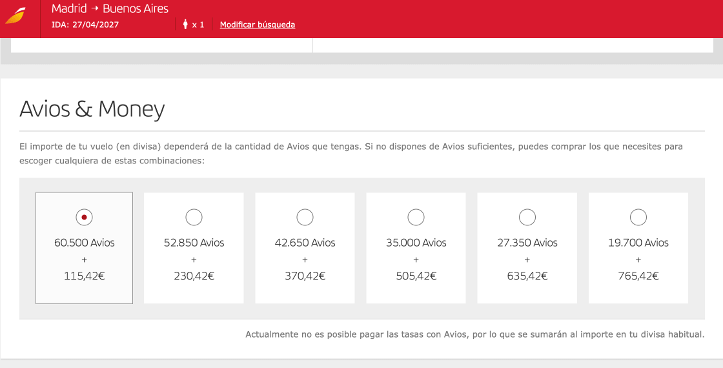
Task: Click the 635,42€ price text
Action: click(x=527, y=276)
